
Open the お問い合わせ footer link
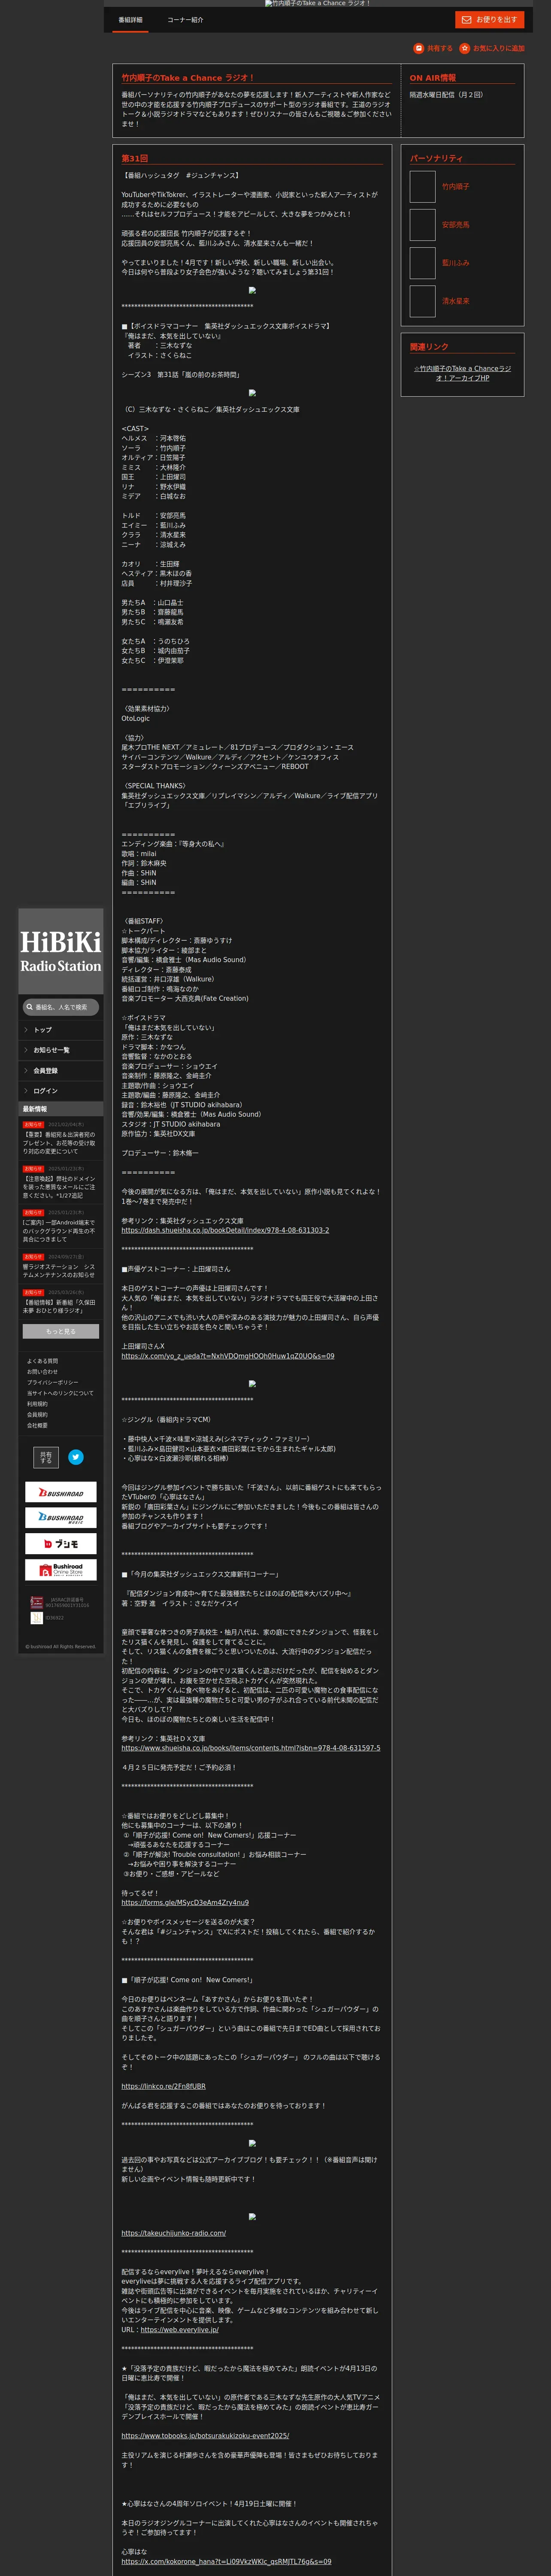click(x=42, y=1372)
